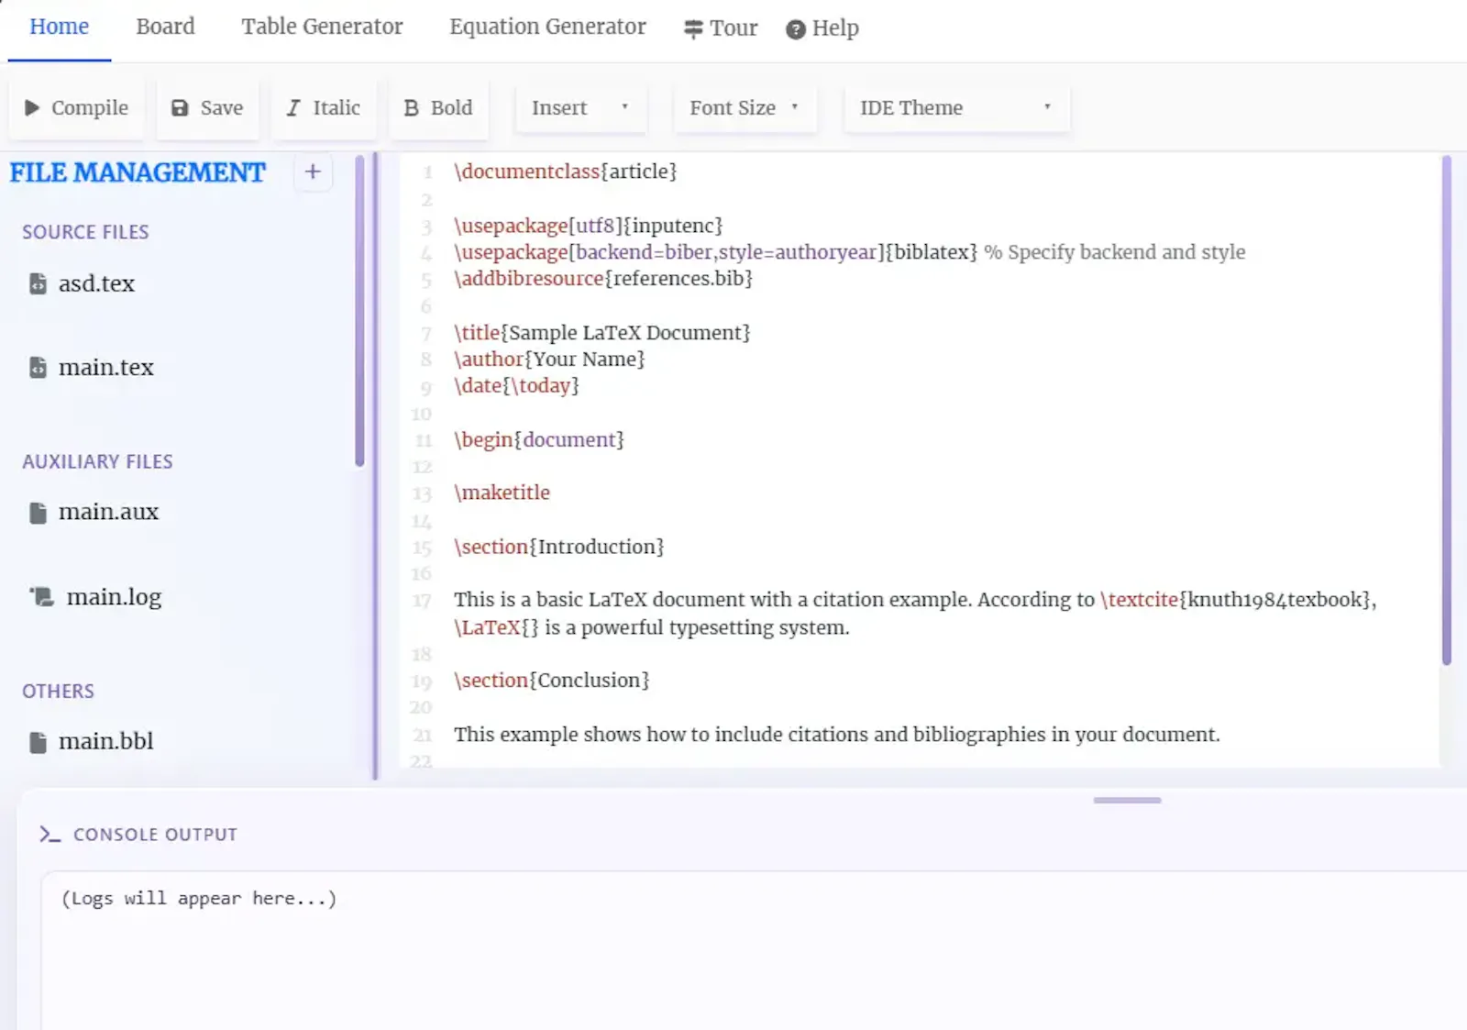Open the Equation Generator tab
This screenshot has width=1467, height=1030.
547,28
